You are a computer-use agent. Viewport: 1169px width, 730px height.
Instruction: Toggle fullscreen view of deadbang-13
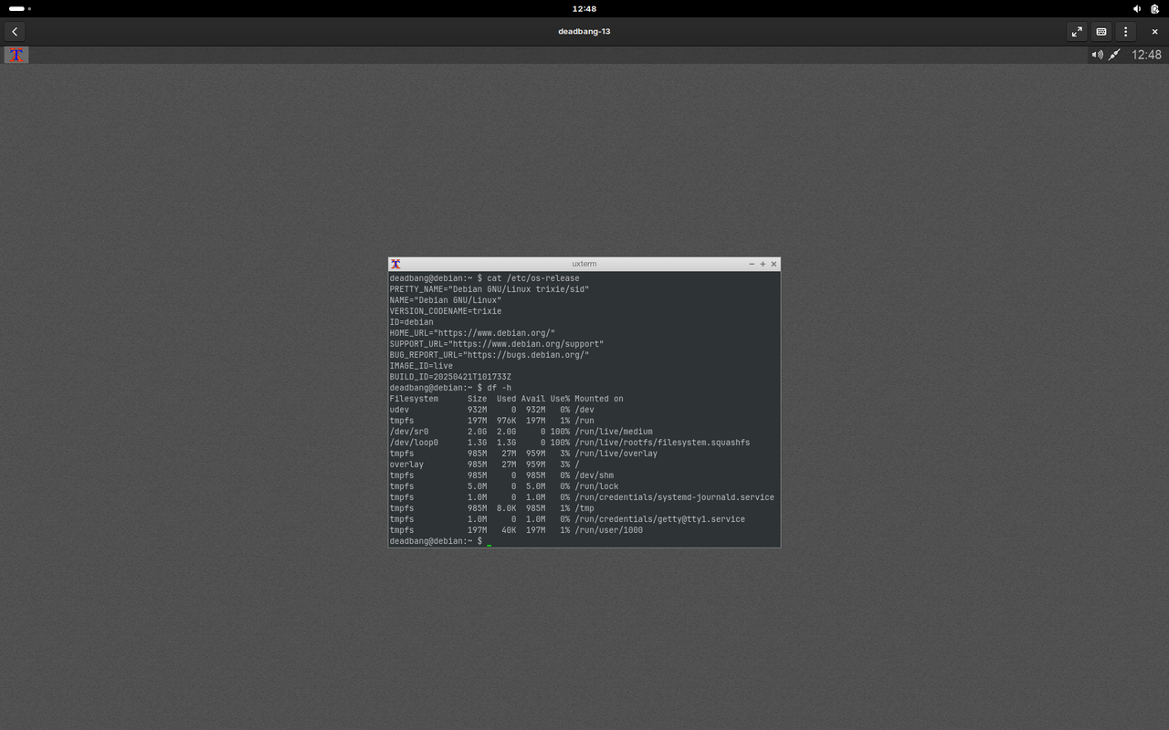(x=1077, y=31)
